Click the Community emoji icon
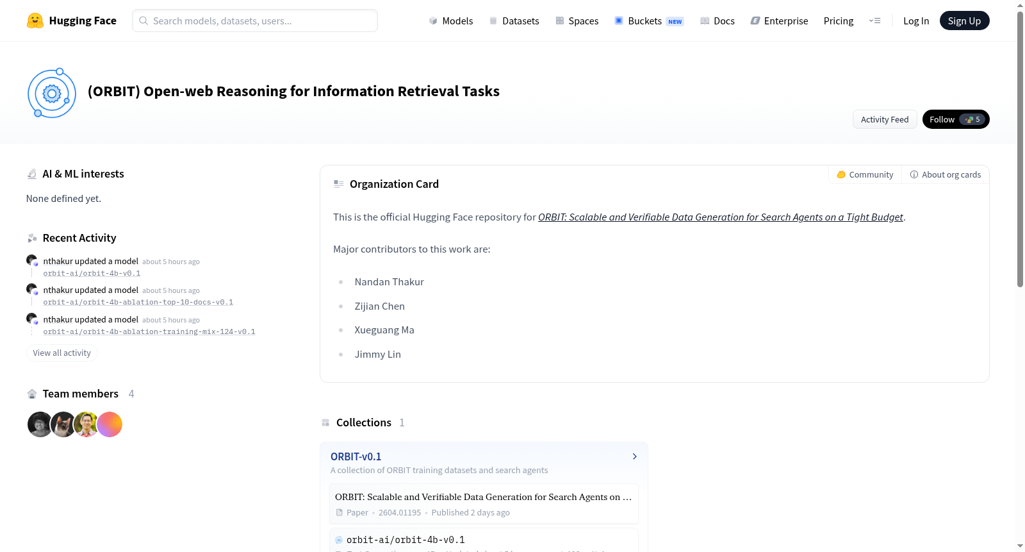This screenshot has height=552, width=1025. point(841,174)
